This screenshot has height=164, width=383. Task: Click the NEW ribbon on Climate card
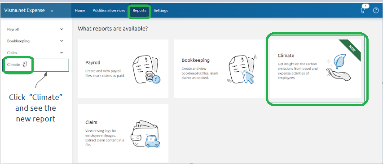pyautogui.click(x=352, y=48)
